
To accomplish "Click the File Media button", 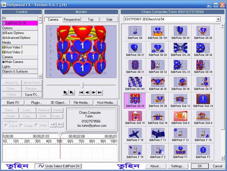I will 82,103.
